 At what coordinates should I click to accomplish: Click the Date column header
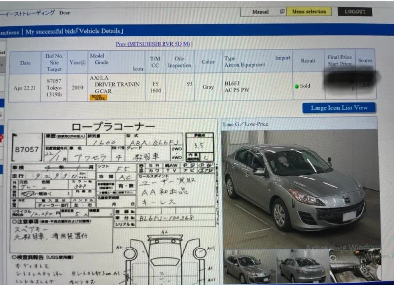(x=25, y=63)
